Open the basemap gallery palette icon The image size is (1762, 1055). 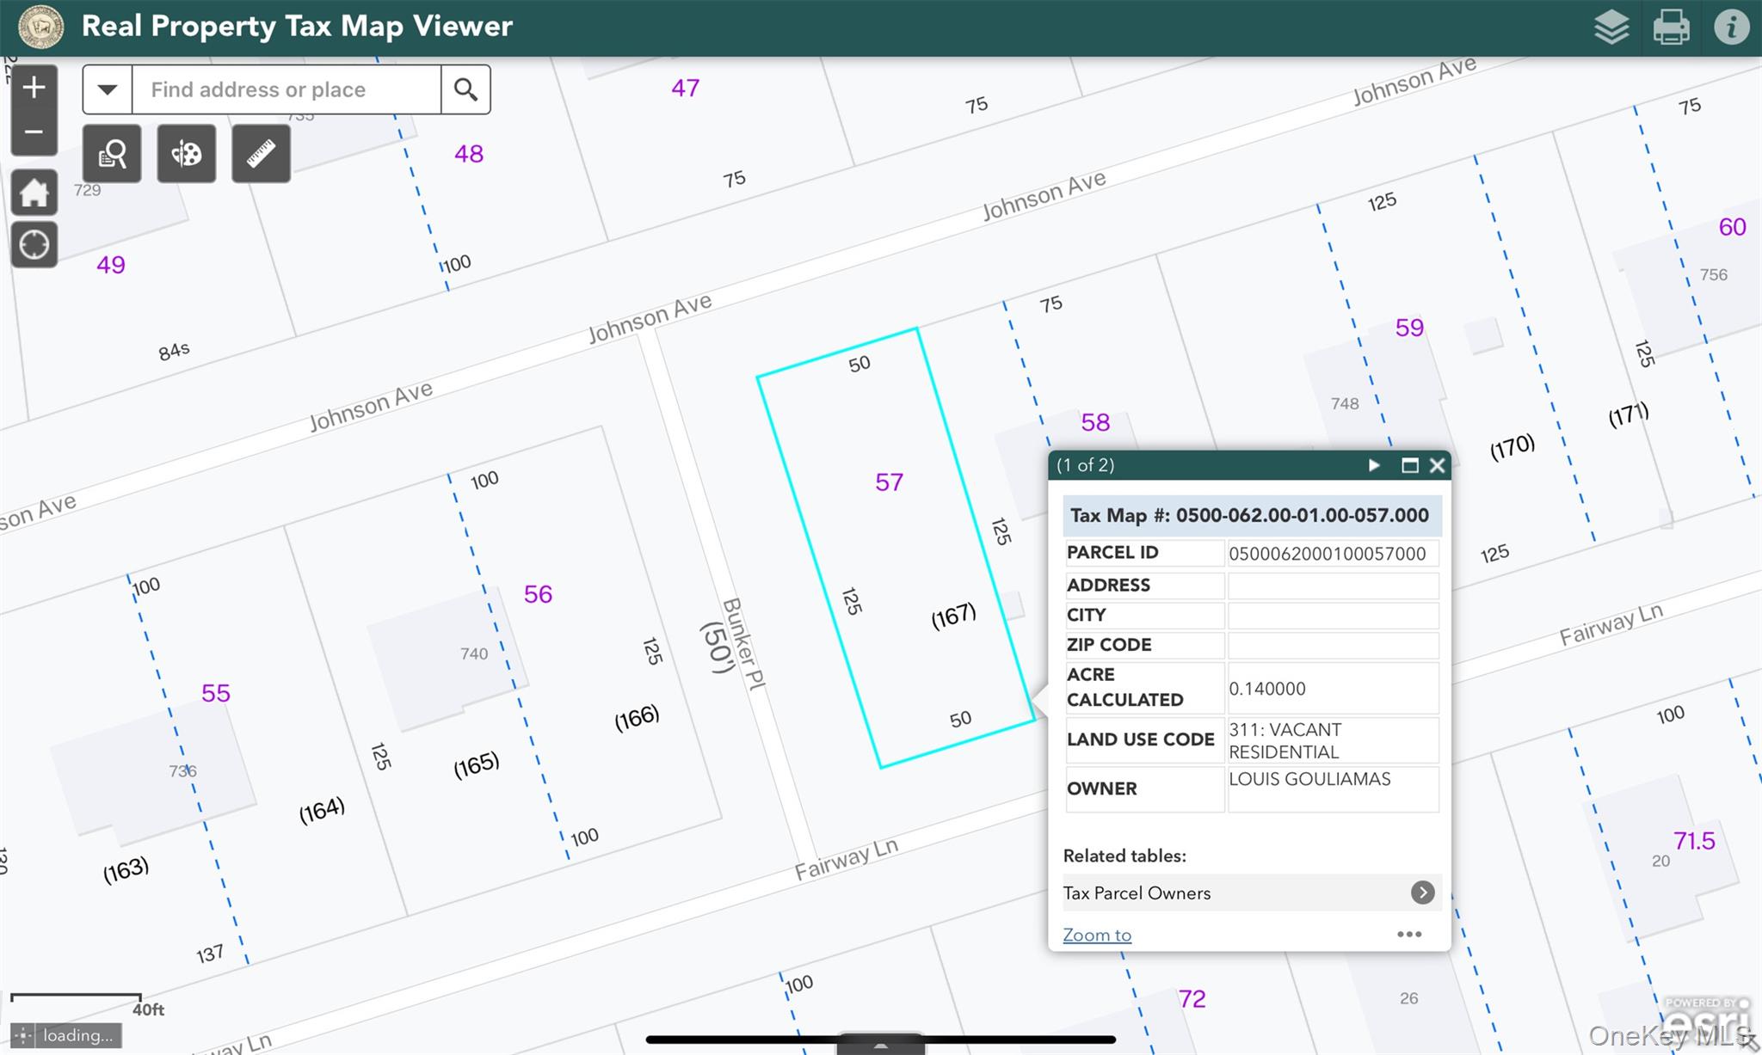coord(187,153)
